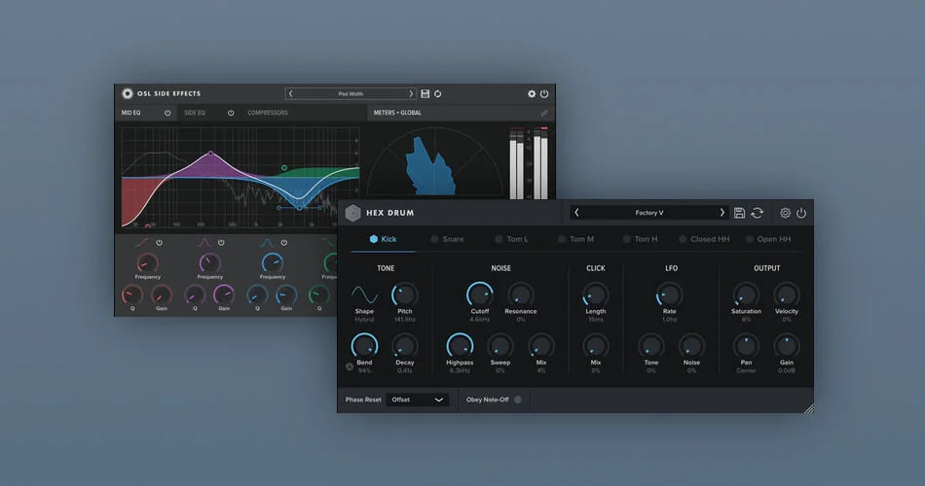Enable the Snare drum indicator dot
Screen dimensions: 925x486
point(434,239)
